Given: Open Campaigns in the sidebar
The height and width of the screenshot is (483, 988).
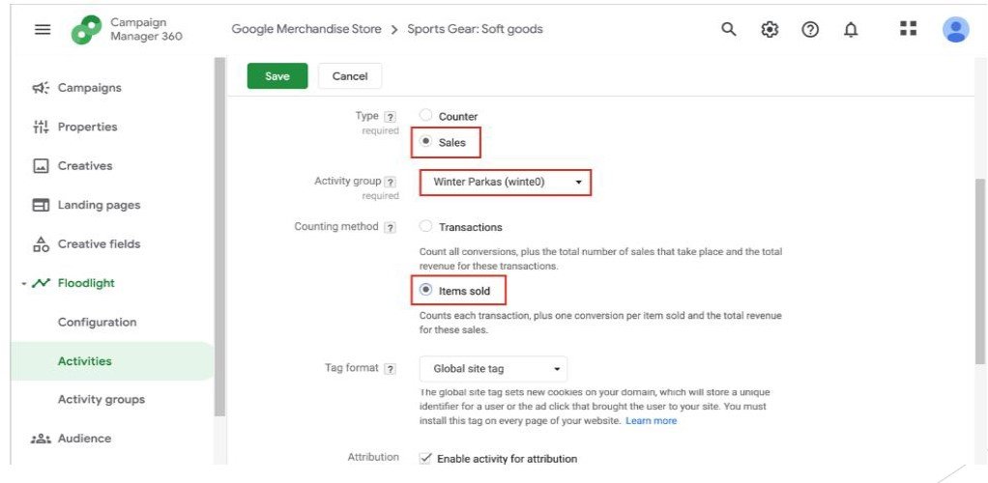Looking at the screenshot, I should click(x=90, y=88).
